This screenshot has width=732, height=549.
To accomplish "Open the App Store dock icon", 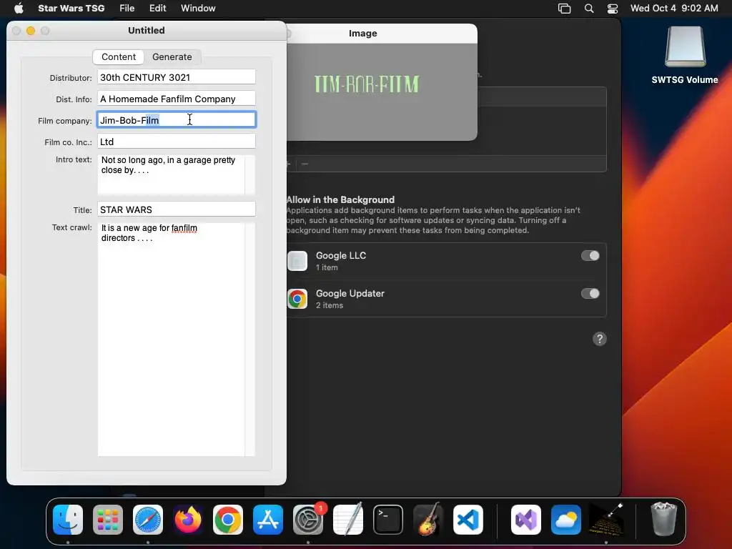I will 268,520.
